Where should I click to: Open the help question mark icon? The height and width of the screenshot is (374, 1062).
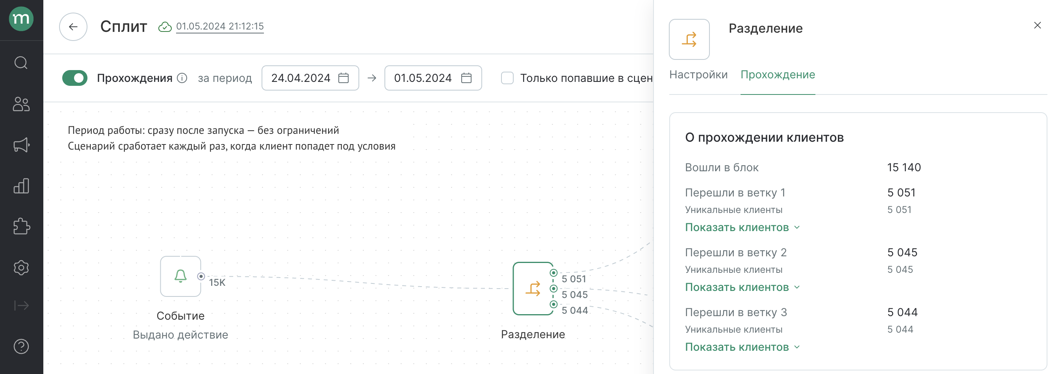(x=21, y=347)
